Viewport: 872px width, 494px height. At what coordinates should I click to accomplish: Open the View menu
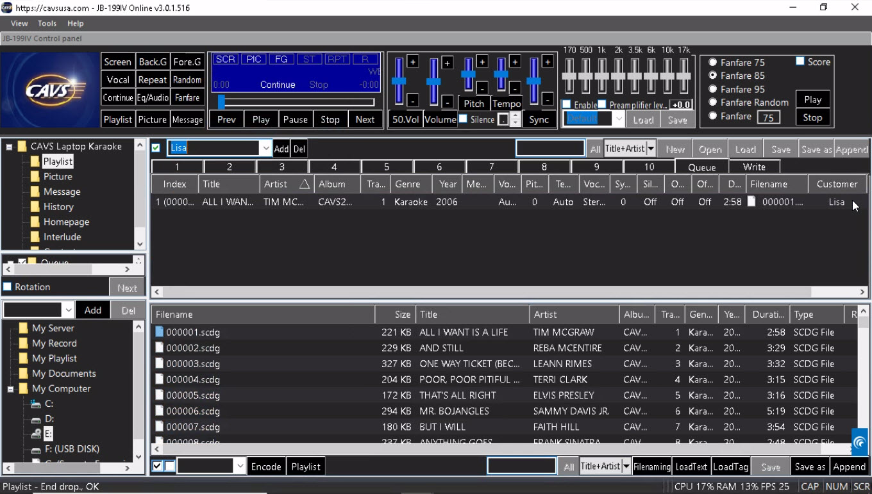(19, 23)
